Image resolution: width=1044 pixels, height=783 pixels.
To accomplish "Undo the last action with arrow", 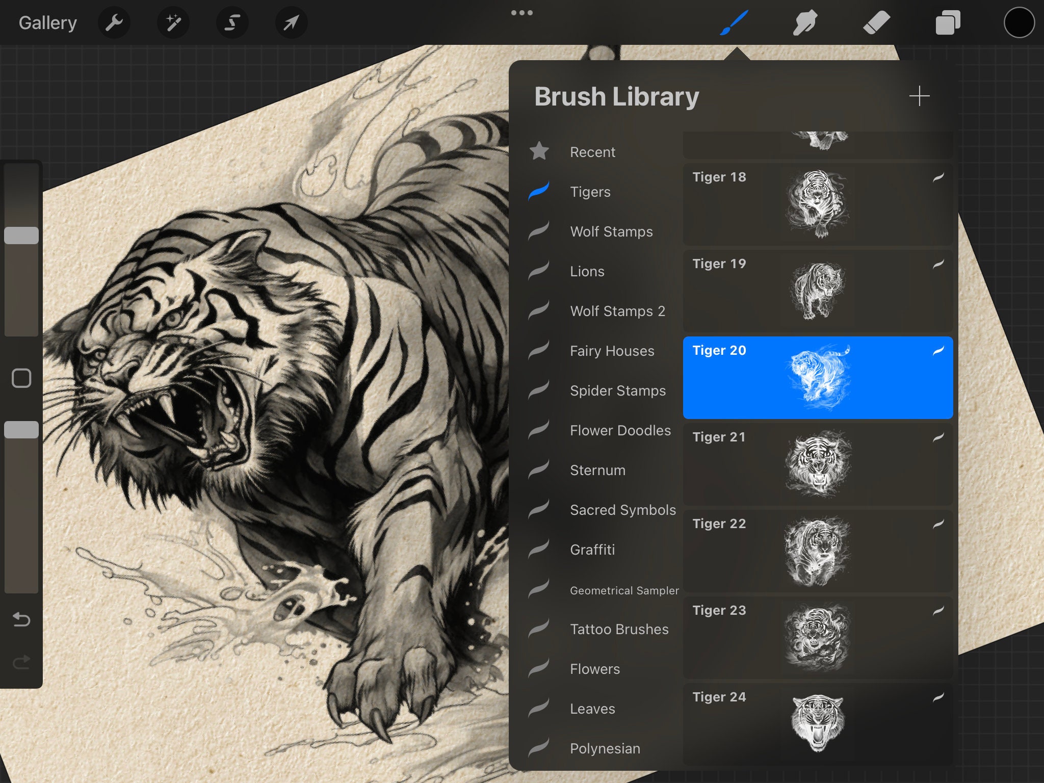I will pos(21,619).
